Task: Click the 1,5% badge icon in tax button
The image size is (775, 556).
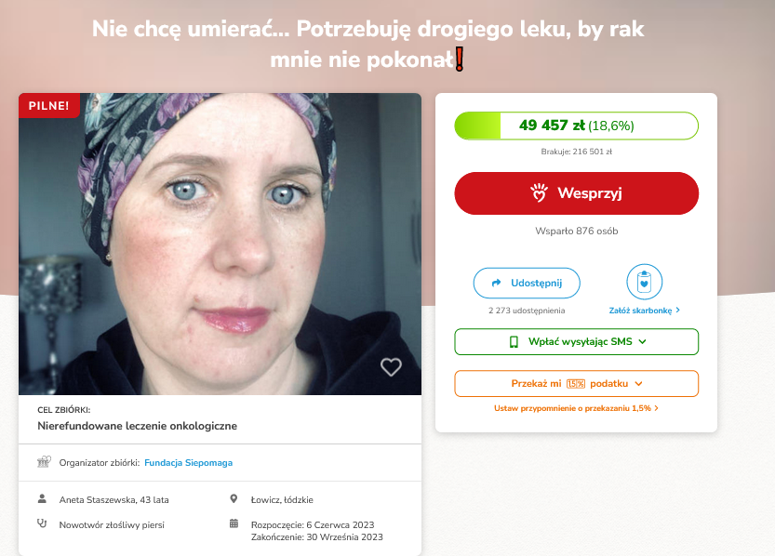Action: (x=575, y=384)
